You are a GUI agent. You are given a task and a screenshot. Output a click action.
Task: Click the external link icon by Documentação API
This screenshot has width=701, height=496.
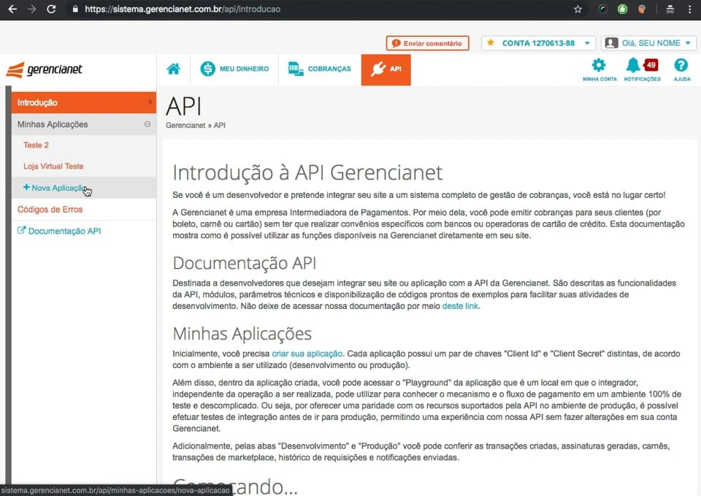[21, 230]
